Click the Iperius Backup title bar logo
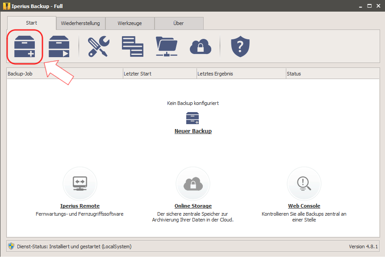 (x=7, y=6)
